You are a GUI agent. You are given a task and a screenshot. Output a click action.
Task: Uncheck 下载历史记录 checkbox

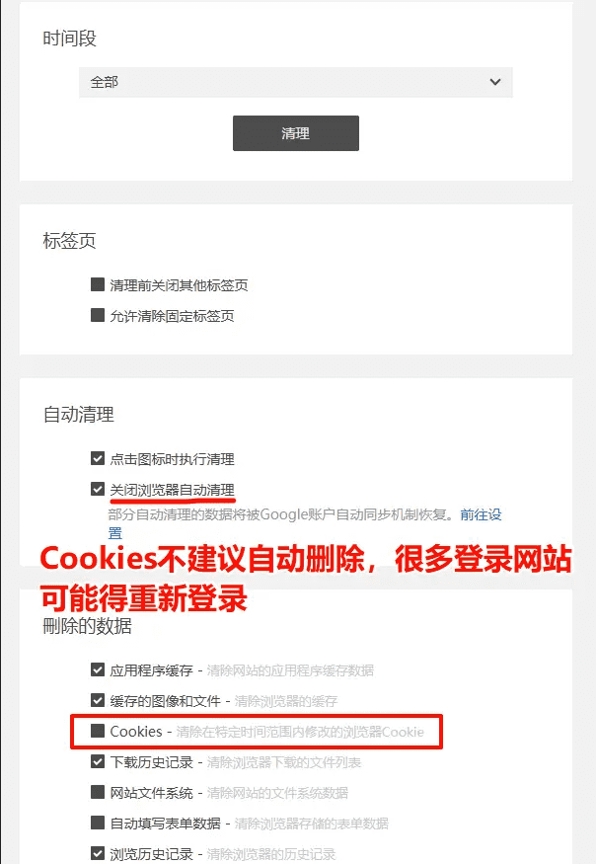pyautogui.click(x=98, y=762)
